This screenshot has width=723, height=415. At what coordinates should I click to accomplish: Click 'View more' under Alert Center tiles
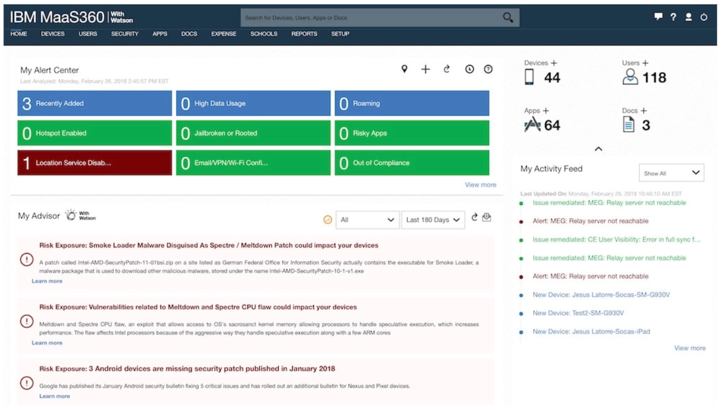click(x=480, y=185)
